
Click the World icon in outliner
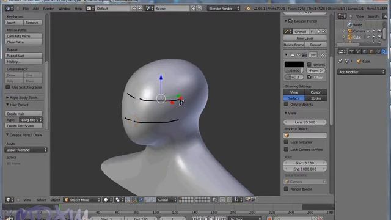[350, 25]
